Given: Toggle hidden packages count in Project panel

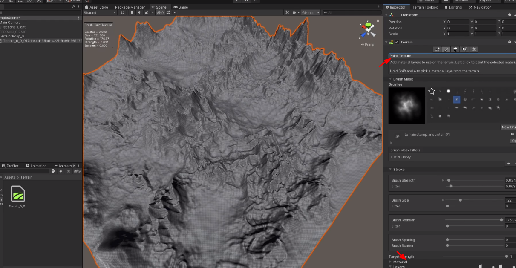Looking at the screenshot, I should point(77,171).
